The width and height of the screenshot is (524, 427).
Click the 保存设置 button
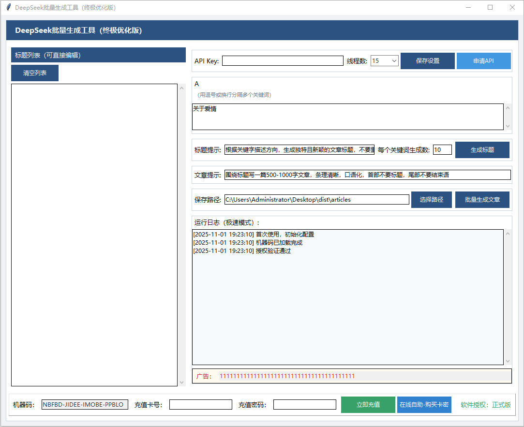click(427, 61)
